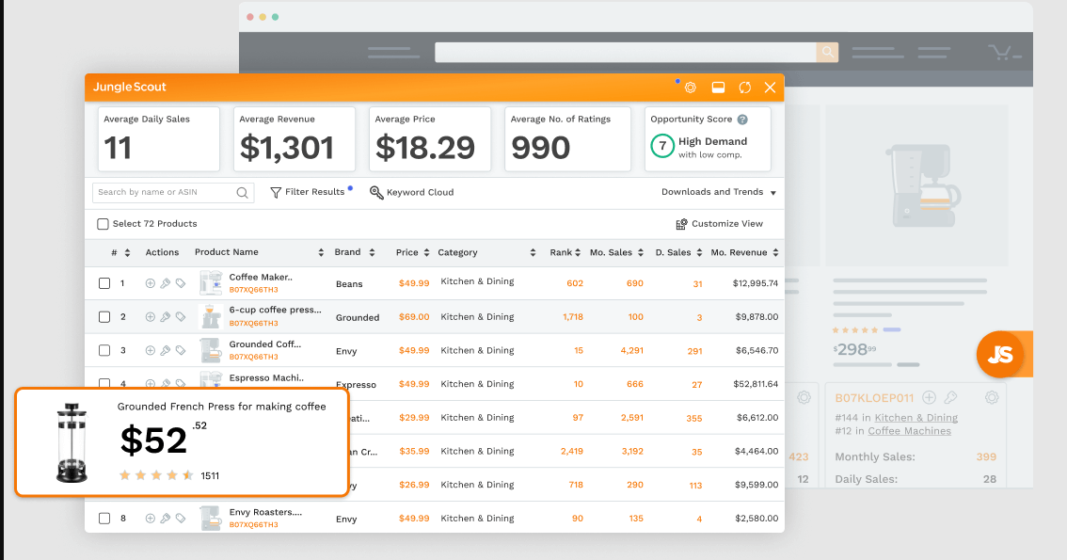Check the box for row 1
1067x560 pixels.
pos(104,283)
